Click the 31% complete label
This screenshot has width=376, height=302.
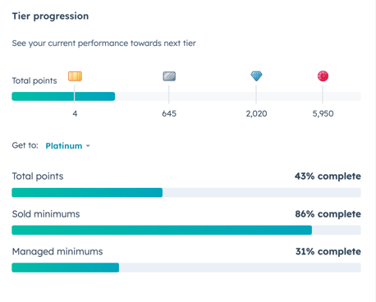point(328,251)
